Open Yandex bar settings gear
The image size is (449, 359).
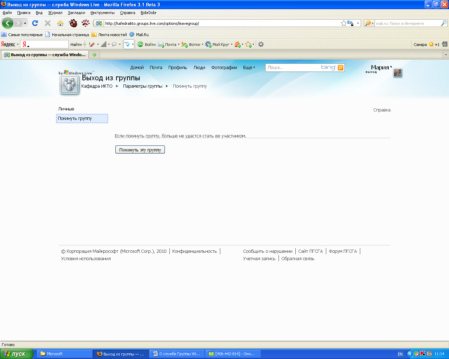[x=261, y=45]
